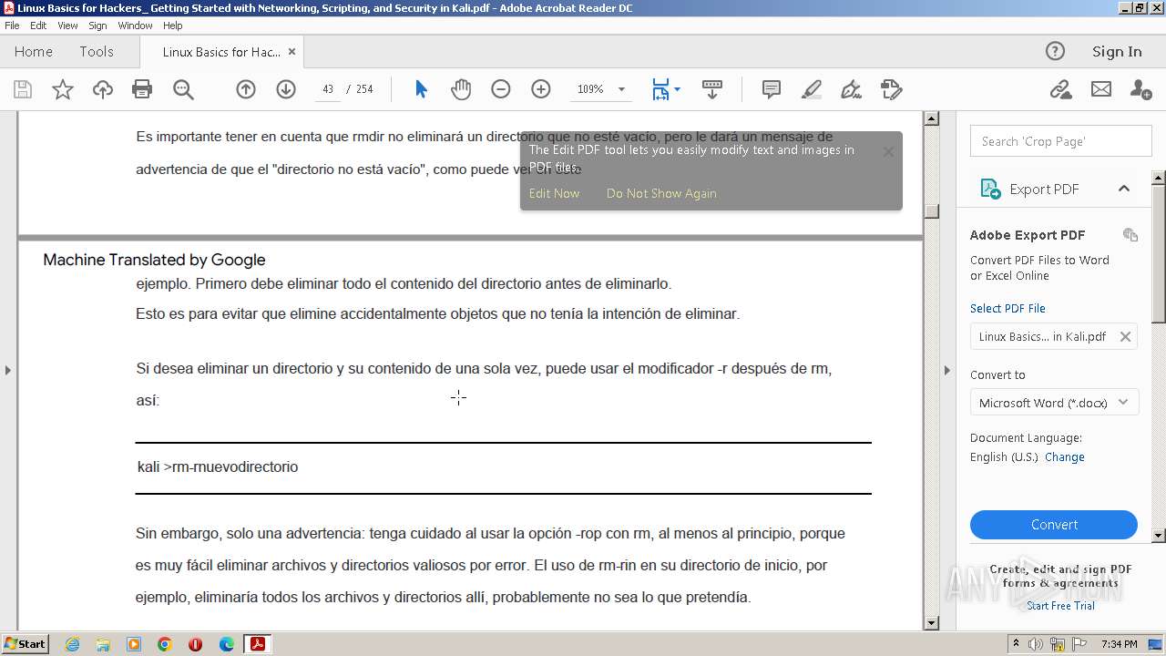Switch to the Home tab

coord(34,52)
